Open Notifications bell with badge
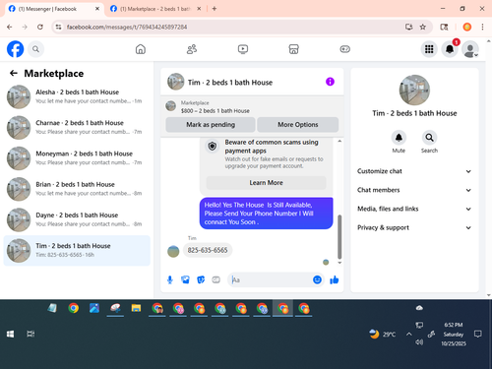Screen dimensions: 492x369 450,49
